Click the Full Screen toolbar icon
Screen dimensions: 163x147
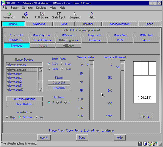tap(42, 14)
